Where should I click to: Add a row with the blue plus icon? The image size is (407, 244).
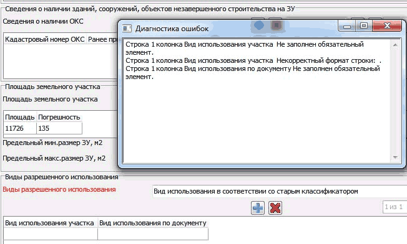point(258,208)
